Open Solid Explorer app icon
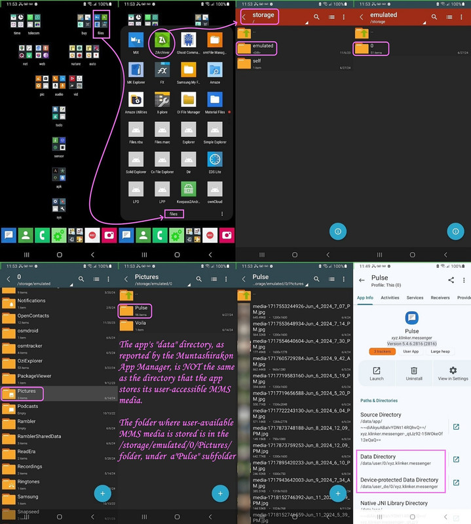 pyautogui.click(x=136, y=159)
